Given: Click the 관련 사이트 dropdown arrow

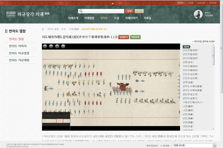Looking at the screenshot, I should (x=214, y=145).
